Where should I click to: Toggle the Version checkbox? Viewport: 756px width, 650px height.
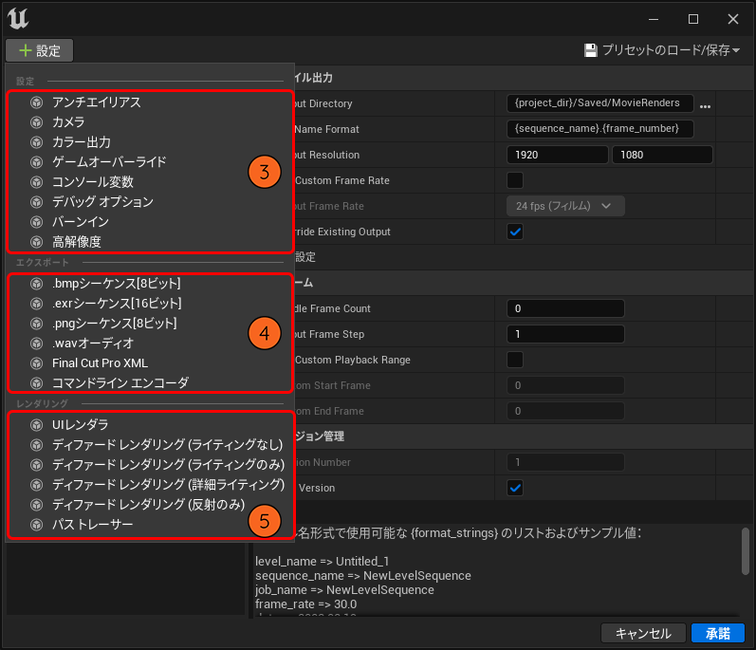coord(515,488)
